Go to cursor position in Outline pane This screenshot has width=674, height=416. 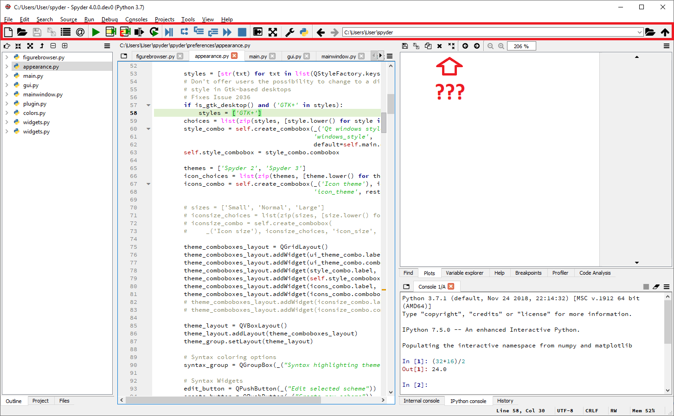[x=7, y=46]
